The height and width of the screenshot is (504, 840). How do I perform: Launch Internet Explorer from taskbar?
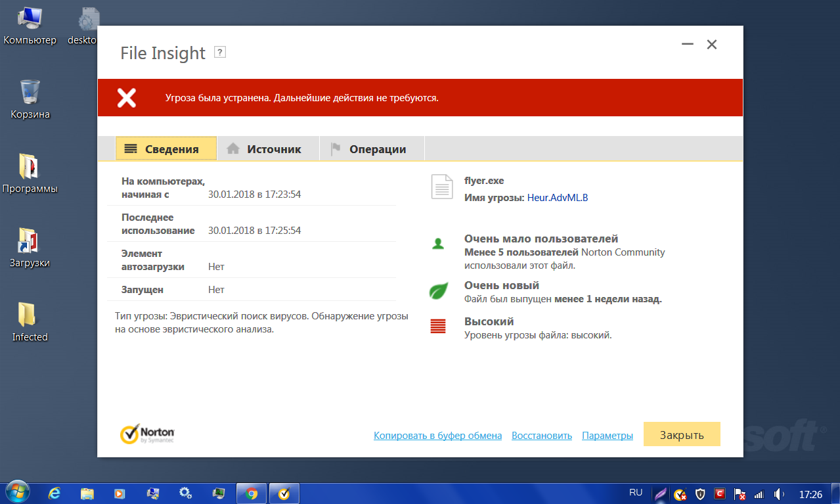pyautogui.click(x=55, y=493)
